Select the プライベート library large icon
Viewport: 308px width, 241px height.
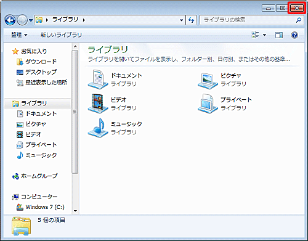[208, 104]
